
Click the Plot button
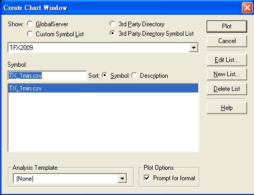(227, 26)
